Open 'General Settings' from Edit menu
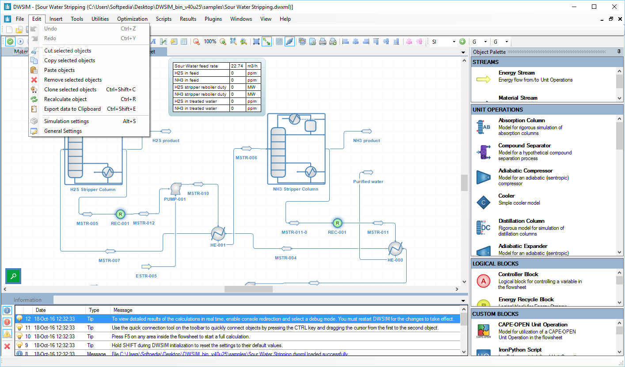The height and width of the screenshot is (367, 625). pos(89,131)
